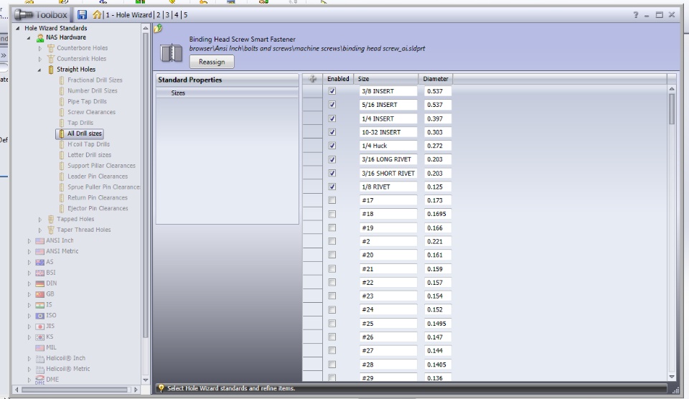Enable the #2 drill size checkbox
The image size is (689, 399).
332,241
